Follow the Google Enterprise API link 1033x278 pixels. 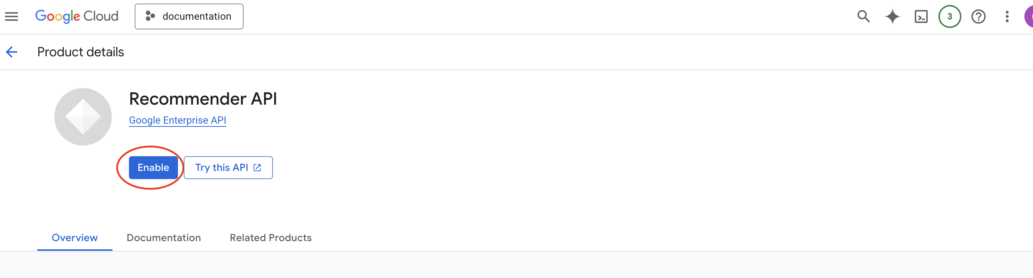[178, 120]
